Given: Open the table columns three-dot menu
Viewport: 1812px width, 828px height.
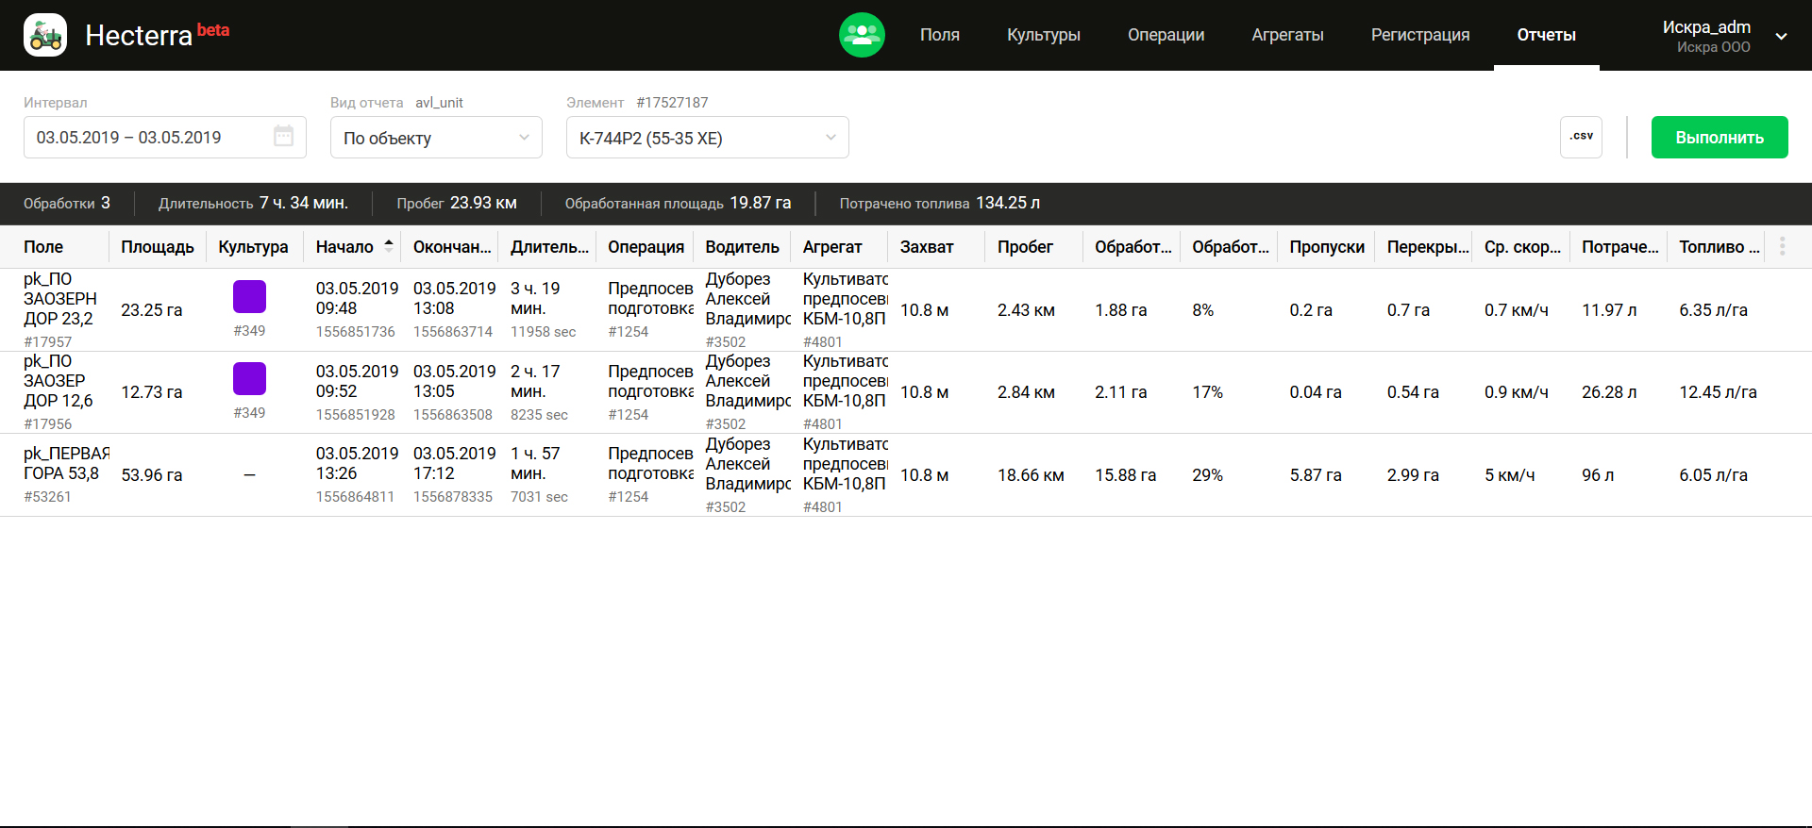Looking at the screenshot, I should tap(1782, 247).
